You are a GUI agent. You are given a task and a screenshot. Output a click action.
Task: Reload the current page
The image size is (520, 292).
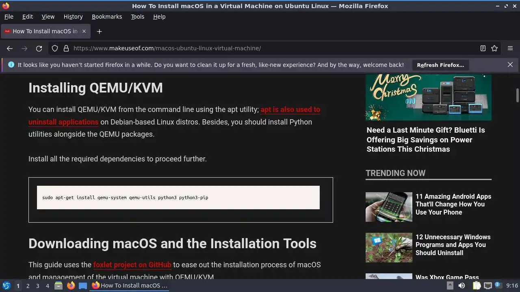coord(39,48)
